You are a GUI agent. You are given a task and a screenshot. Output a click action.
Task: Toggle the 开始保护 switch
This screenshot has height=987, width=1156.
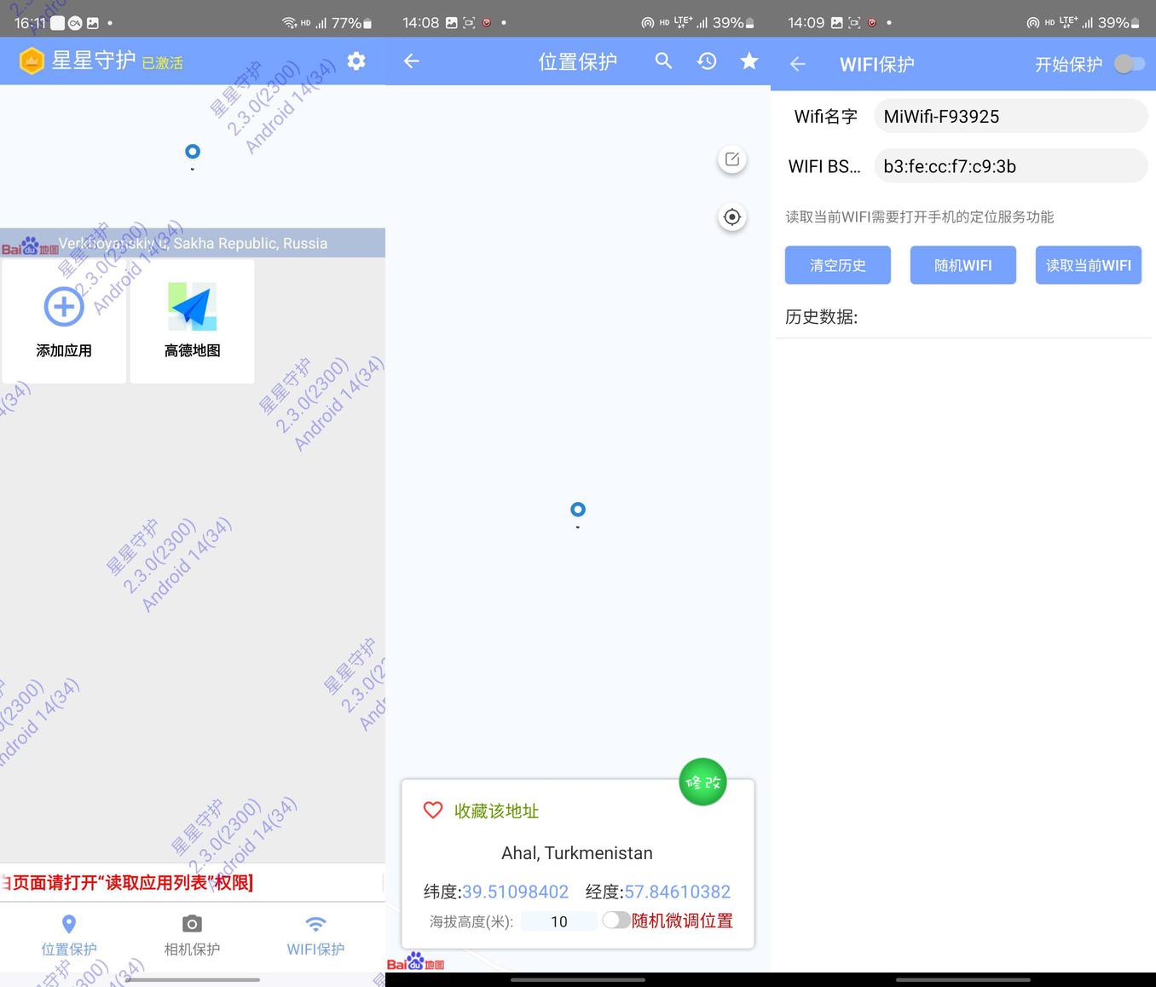[x=1129, y=64]
